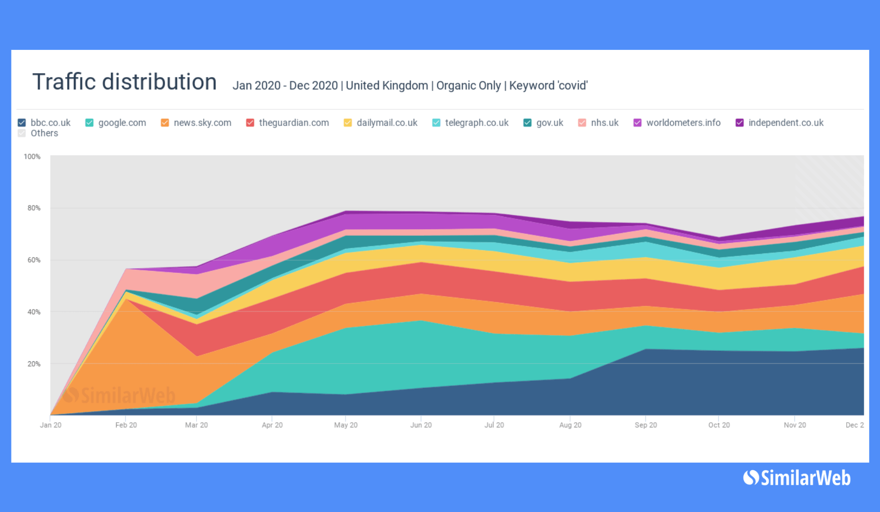880x512 pixels.
Task: Click the Others legend label
Action: pos(44,133)
